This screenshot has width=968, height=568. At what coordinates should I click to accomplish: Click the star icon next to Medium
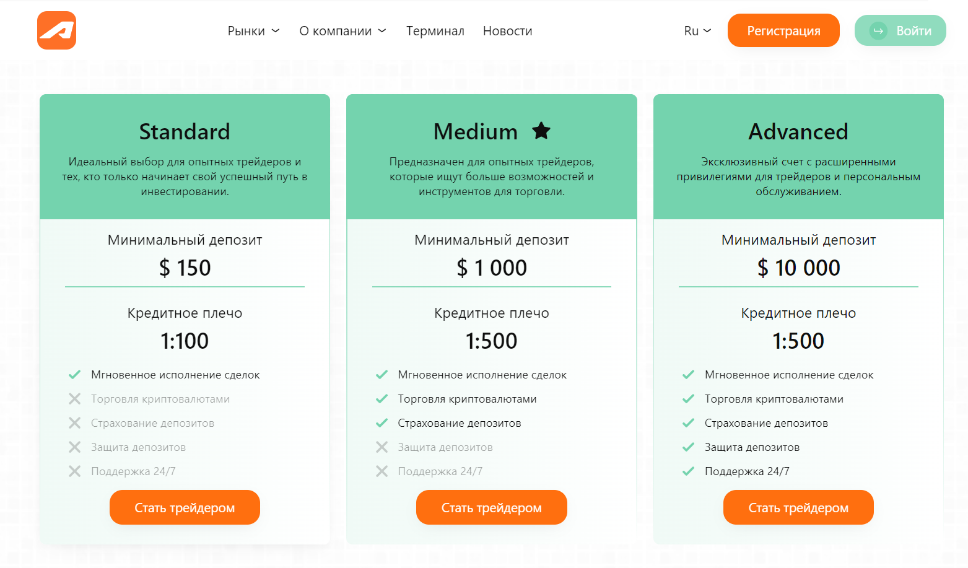(x=541, y=131)
